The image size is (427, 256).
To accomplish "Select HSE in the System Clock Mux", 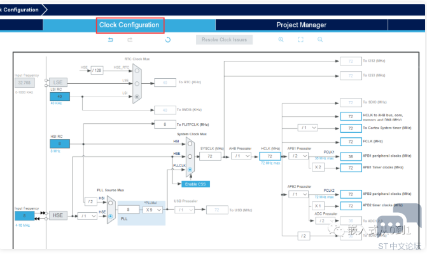I will pos(190,156).
